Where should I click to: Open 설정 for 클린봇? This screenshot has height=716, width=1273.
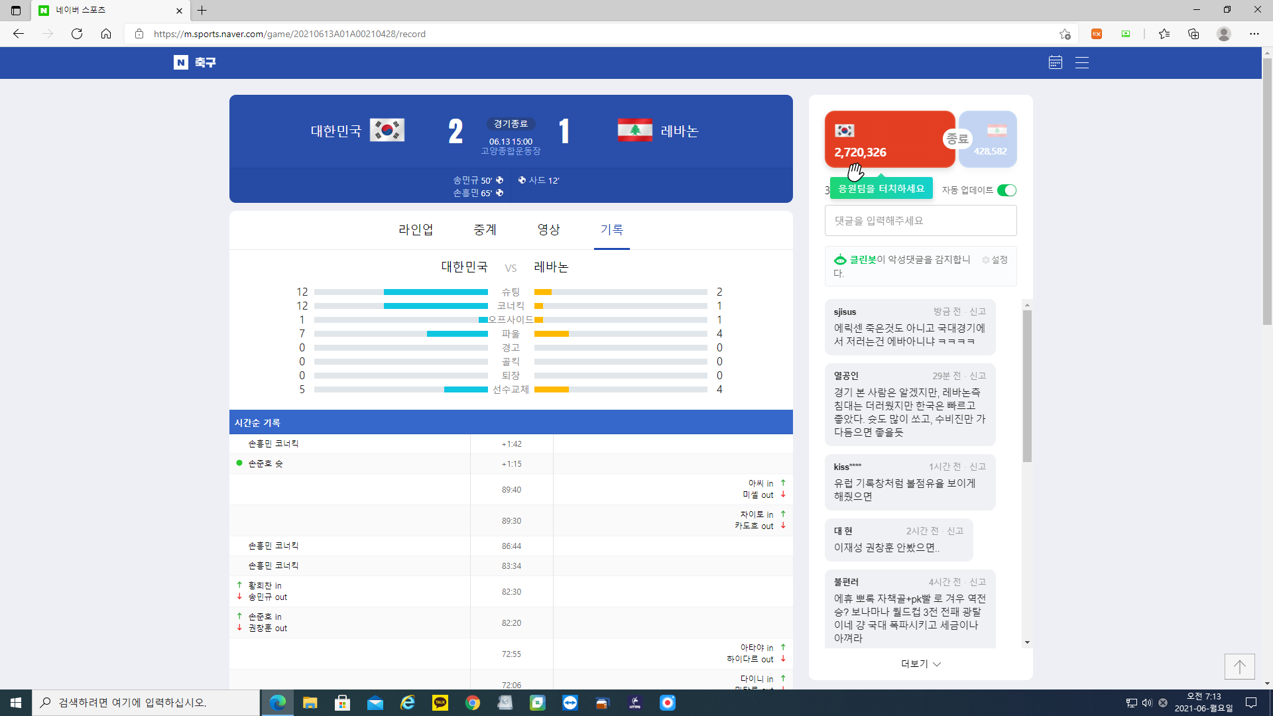(x=995, y=260)
